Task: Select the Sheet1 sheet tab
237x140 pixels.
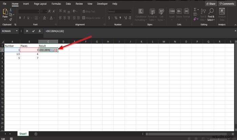Action: pyautogui.click(x=23, y=134)
